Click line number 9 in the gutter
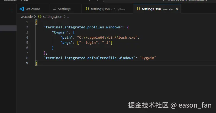This screenshot has width=216, height=113. tap(27, 63)
